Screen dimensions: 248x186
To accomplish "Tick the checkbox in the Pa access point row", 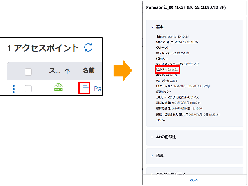I will point(28,89).
